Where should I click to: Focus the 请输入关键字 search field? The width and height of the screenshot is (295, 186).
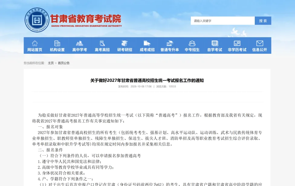click(223, 21)
